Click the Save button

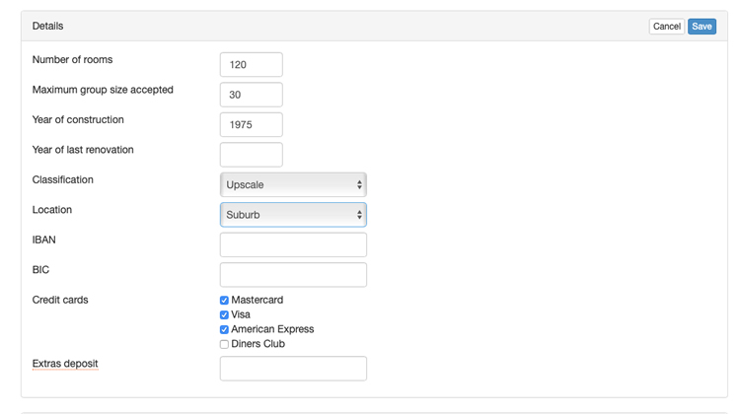[702, 27]
